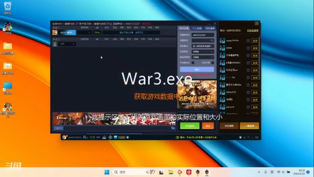Click the game advertisement image below settings
314x177 pixels.
coord(197,94)
